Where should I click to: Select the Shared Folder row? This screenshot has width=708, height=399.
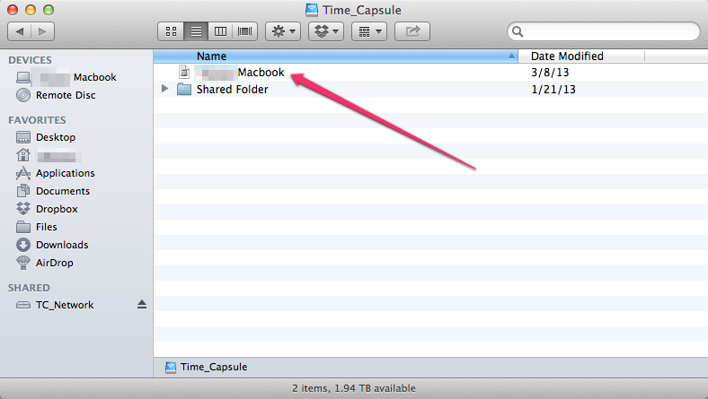(x=430, y=90)
